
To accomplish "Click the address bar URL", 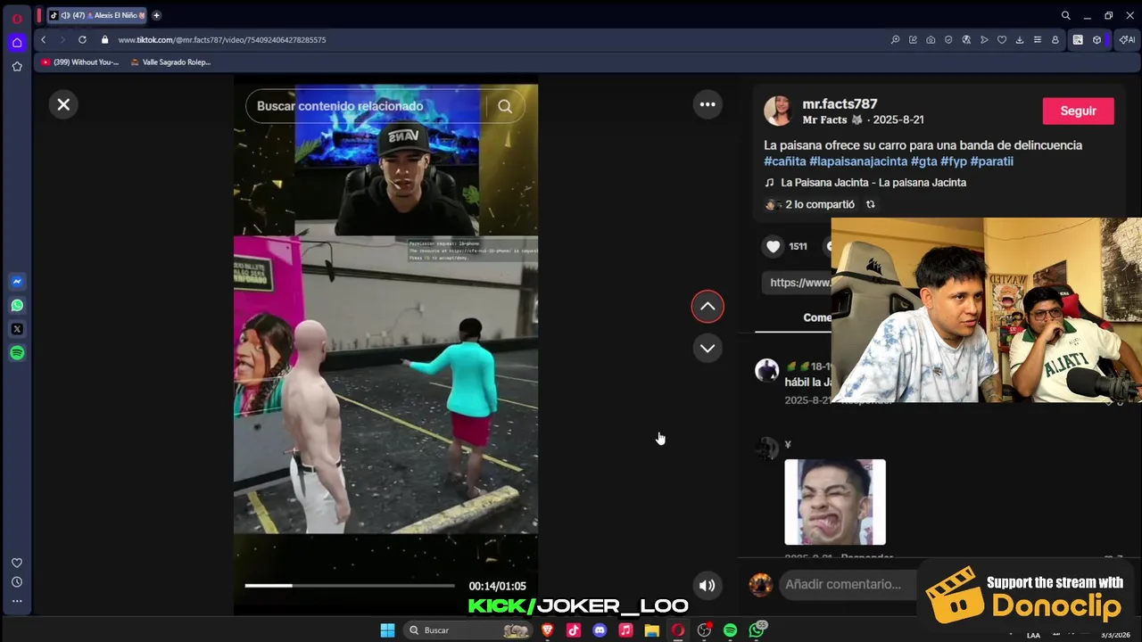I will pyautogui.click(x=222, y=40).
